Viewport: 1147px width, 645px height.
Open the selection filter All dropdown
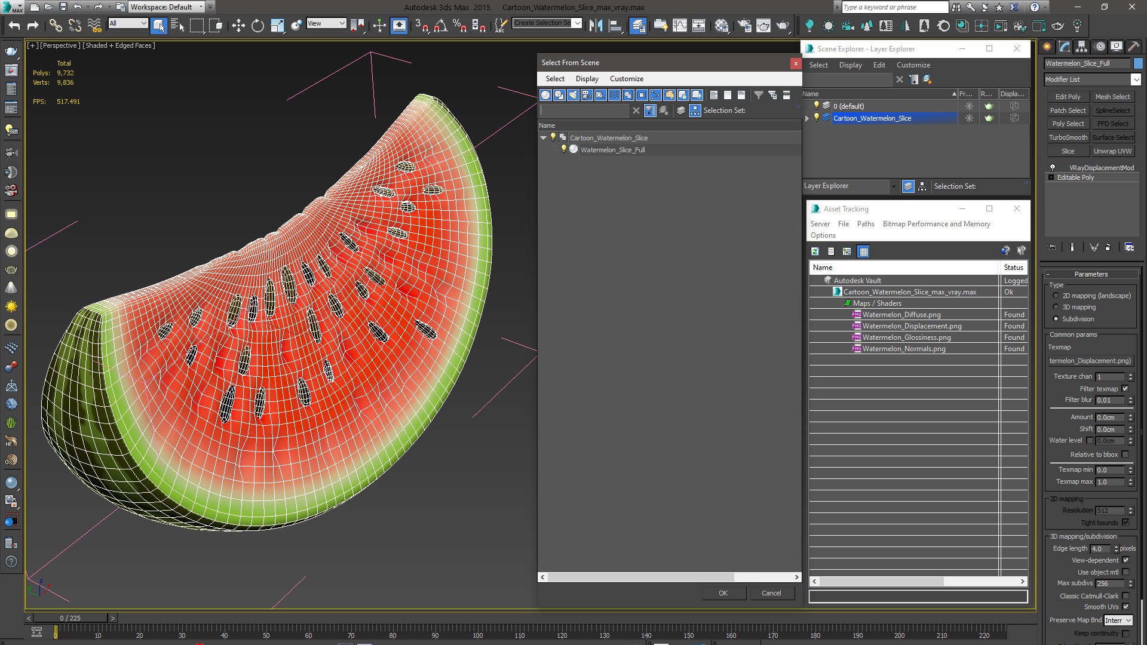click(x=128, y=23)
